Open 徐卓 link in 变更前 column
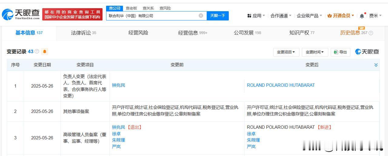 [116, 134]
